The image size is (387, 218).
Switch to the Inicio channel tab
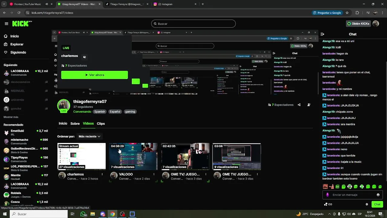(63, 124)
